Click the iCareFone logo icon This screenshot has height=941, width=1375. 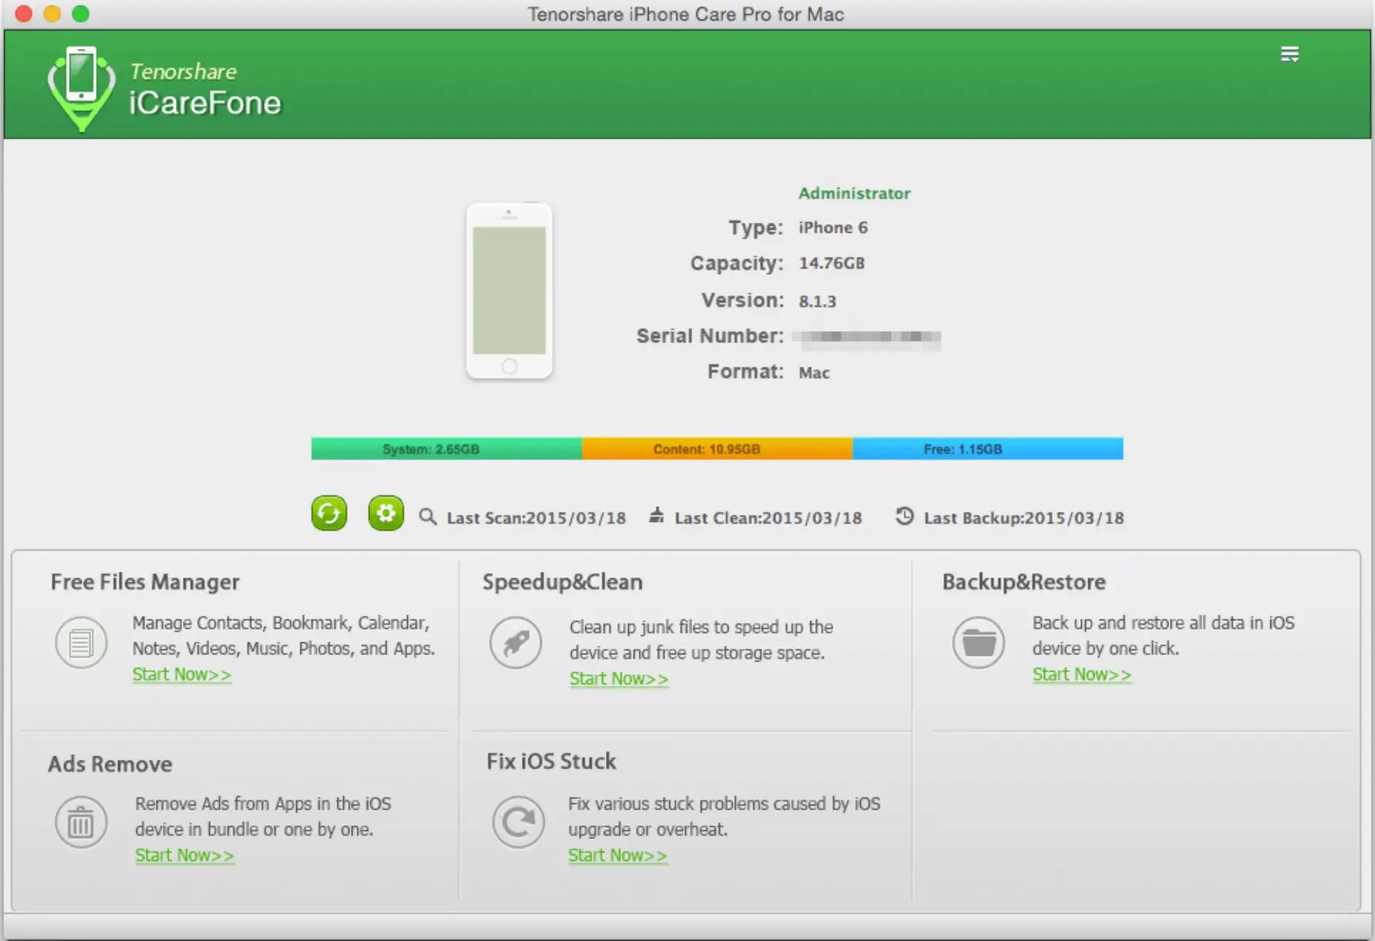(82, 89)
